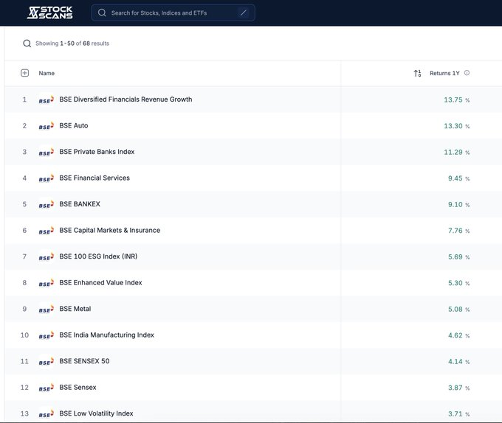Click the info icon next to Returns 1Y
The height and width of the screenshot is (423, 502).
coord(467,73)
